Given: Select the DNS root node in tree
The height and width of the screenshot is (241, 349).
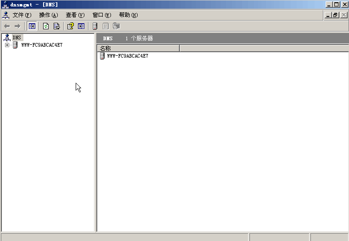Looking at the screenshot, I should point(17,37).
